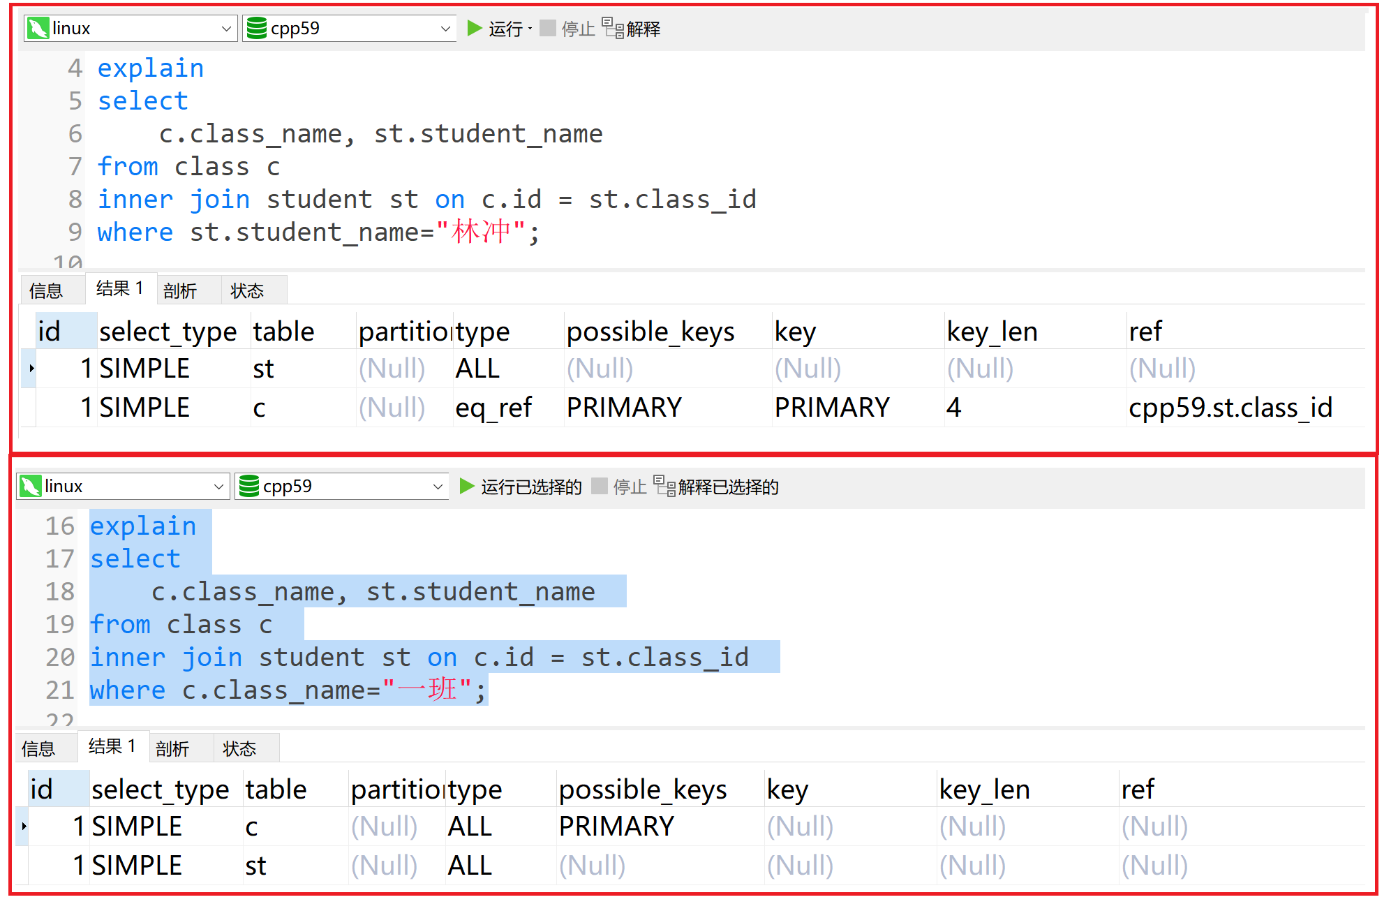Click key column header in bottom results
The image size is (1398, 918).
(850, 789)
